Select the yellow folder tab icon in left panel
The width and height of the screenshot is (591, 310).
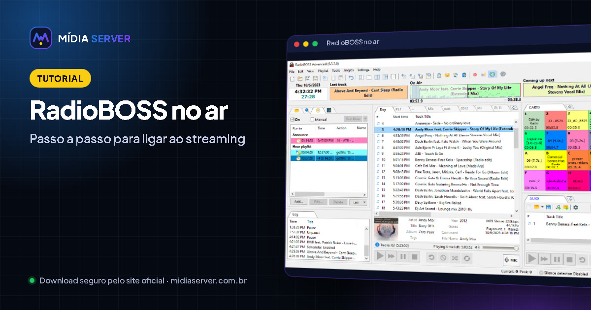(297, 110)
